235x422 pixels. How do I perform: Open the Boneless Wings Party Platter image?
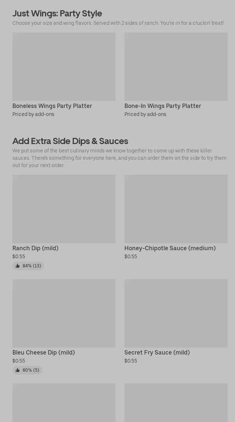[x=64, y=67]
